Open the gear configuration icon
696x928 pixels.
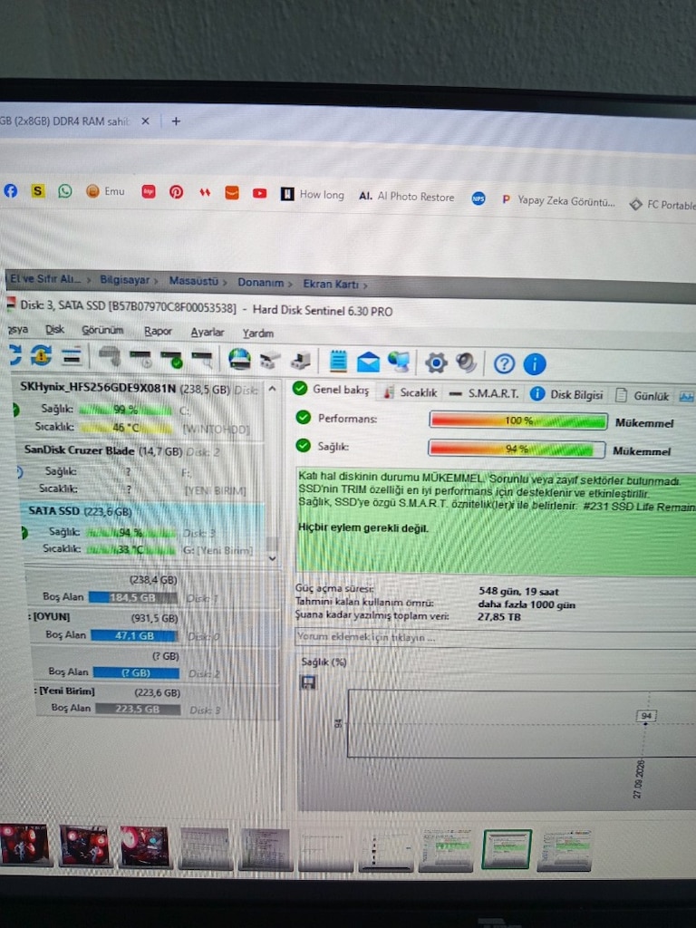coord(436,362)
